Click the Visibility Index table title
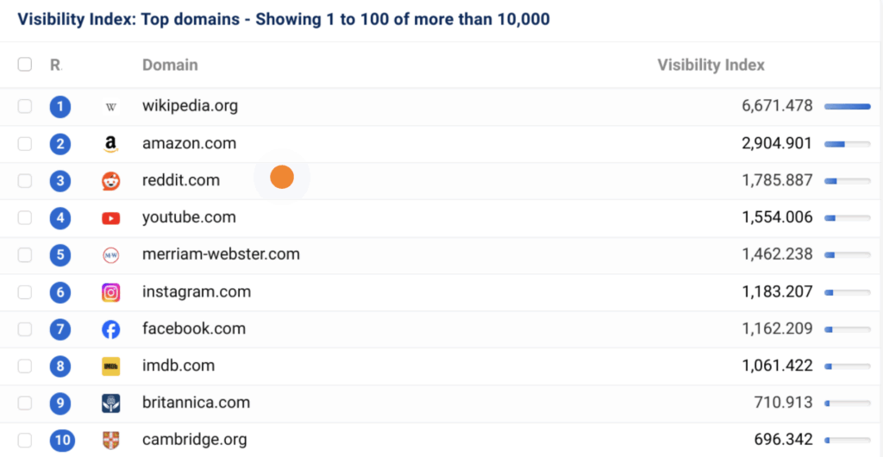883x457 pixels. (x=283, y=19)
